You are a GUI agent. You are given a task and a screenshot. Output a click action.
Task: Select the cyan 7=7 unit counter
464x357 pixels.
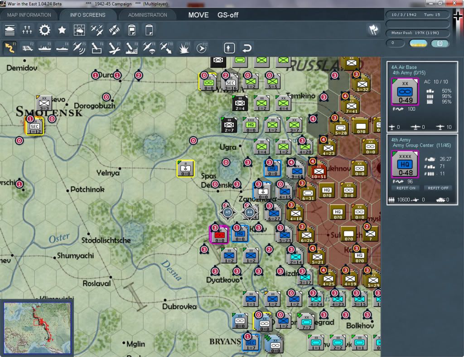point(306,322)
